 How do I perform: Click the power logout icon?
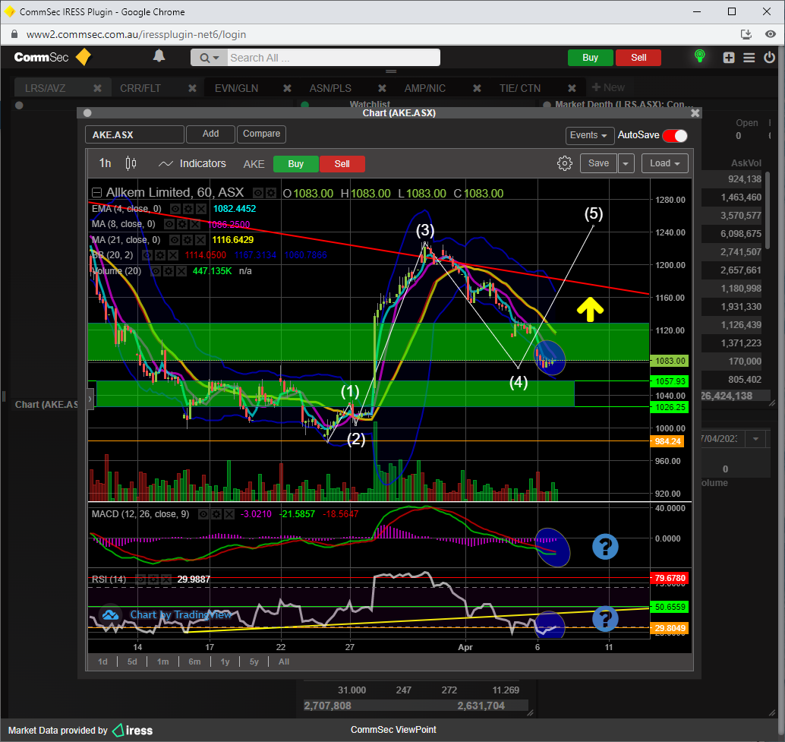(x=770, y=58)
